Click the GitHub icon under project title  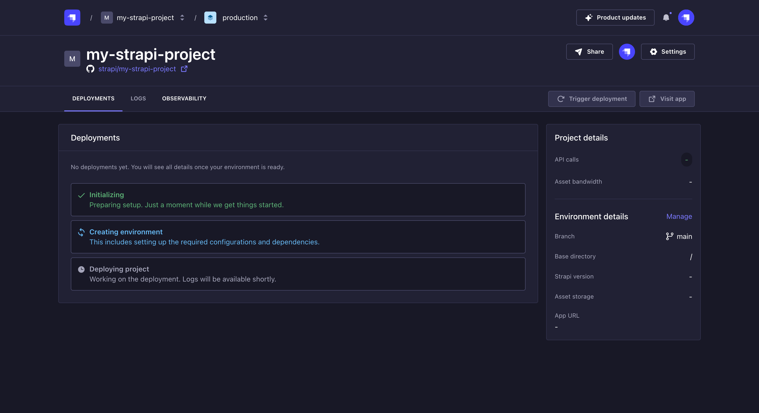(90, 69)
